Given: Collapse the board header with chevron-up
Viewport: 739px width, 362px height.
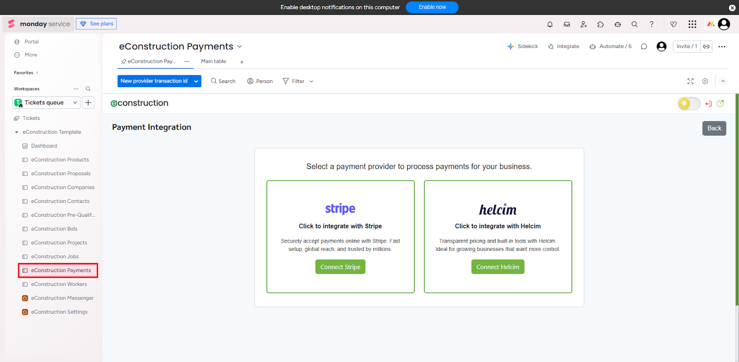Looking at the screenshot, I should point(723,81).
